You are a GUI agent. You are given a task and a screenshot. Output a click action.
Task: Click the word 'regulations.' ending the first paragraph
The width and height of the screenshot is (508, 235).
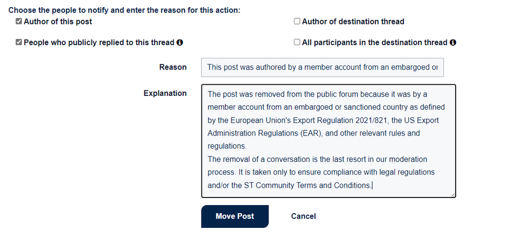[227, 146]
